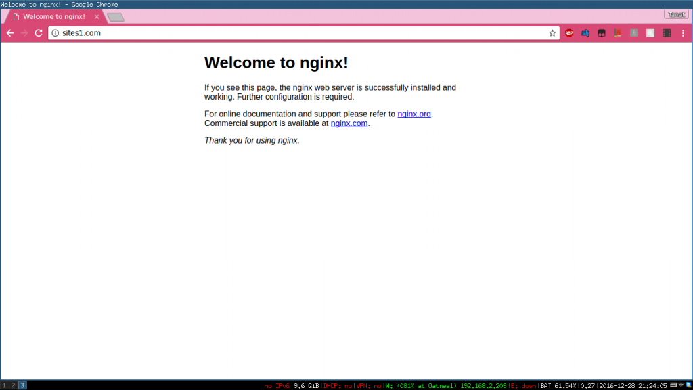The image size is (693, 390).
Task: Switch to workspace 1
Action: point(5,385)
